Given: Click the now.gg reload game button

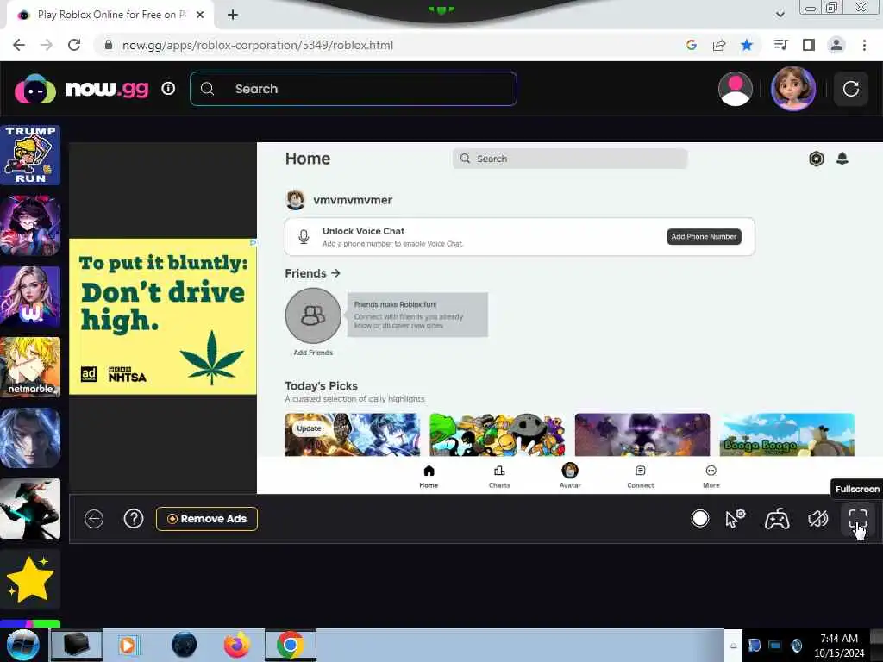Looking at the screenshot, I should [x=850, y=89].
